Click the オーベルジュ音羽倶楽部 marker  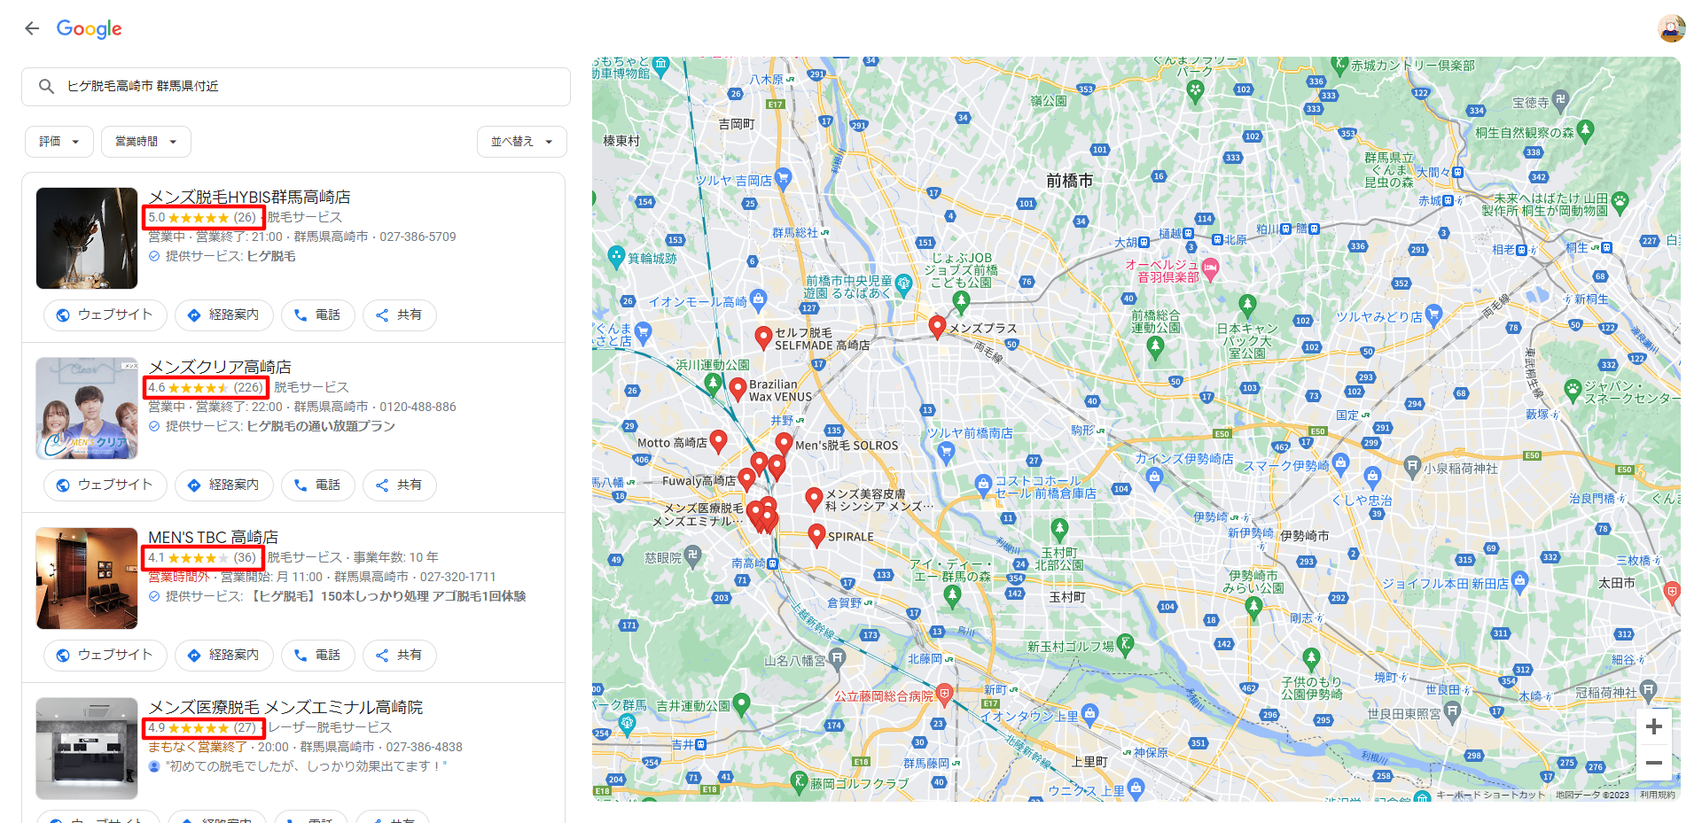(x=1210, y=269)
